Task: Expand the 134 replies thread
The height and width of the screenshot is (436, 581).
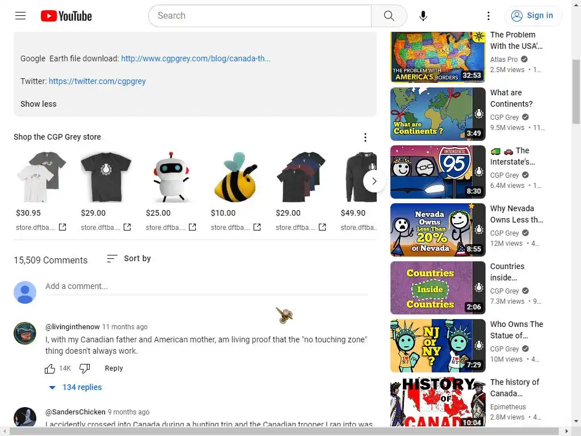Action: click(x=75, y=387)
